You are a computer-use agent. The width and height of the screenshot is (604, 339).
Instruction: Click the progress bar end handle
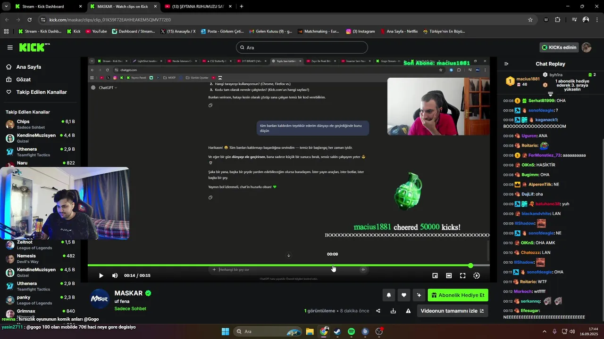[x=470, y=266]
